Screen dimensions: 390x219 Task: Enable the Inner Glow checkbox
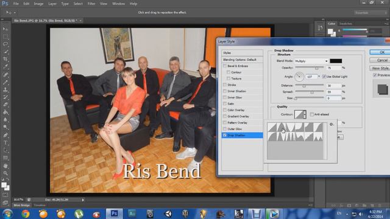[x=225, y=97]
